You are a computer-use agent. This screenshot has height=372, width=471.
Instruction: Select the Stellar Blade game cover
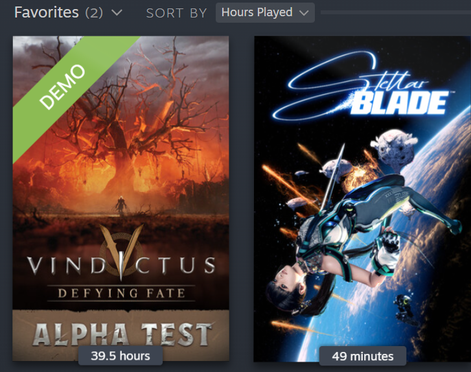(362, 199)
